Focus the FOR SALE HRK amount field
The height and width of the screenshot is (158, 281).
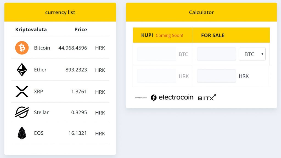(x=217, y=76)
